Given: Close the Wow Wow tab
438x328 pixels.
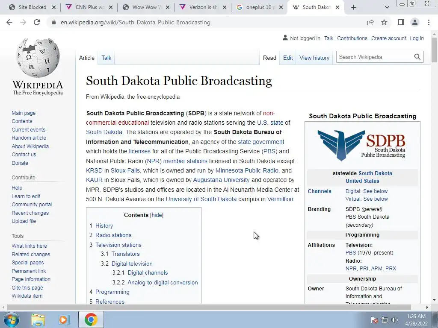Looking at the screenshot, I should point(168,8).
